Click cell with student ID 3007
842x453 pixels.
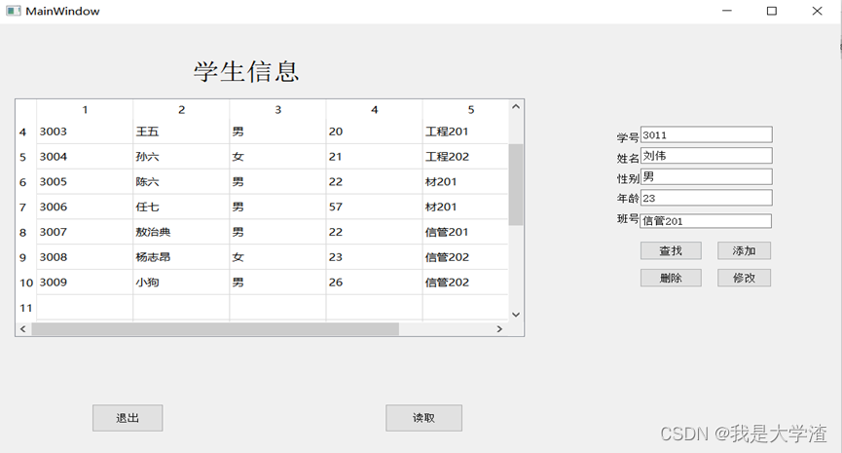(x=85, y=232)
